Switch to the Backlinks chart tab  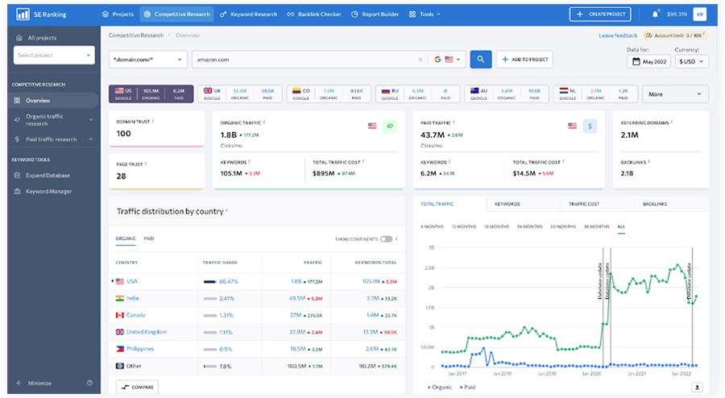coord(655,204)
